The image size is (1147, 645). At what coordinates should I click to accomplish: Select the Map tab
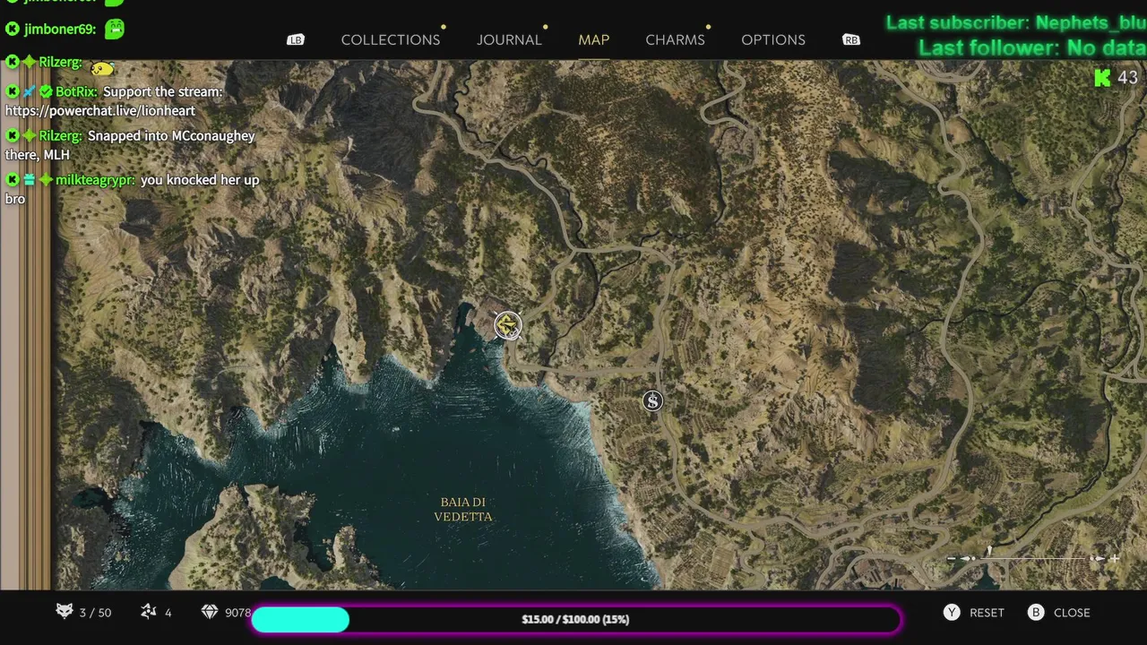click(594, 39)
